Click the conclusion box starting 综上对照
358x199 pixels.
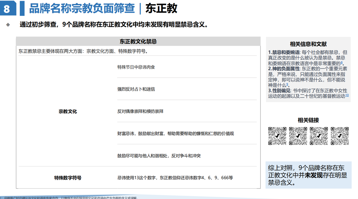pos(308,175)
